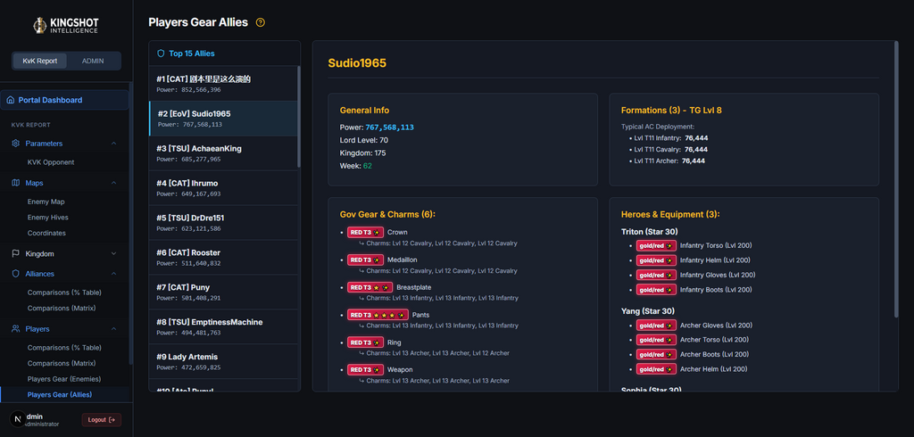Click the Alliances shield icon
This screenshot has height=437, width=914.
point(16,274)
